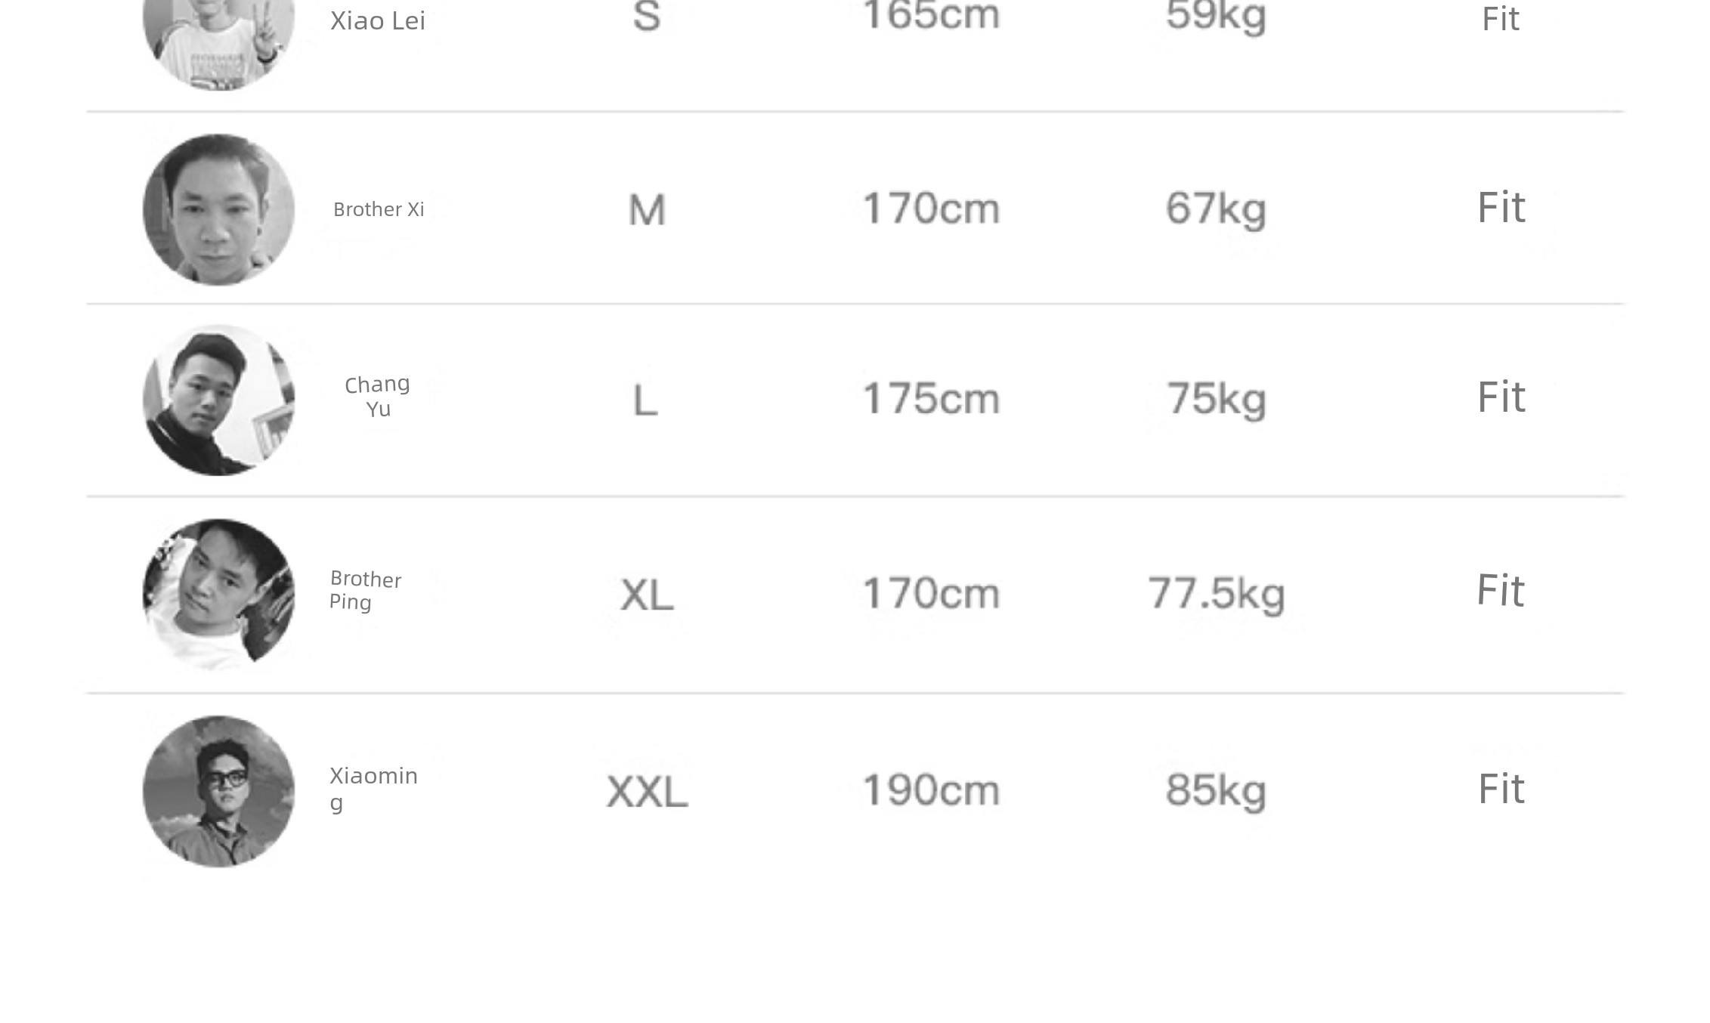Click the XL size cell
The image size is (1710, 1023).
[x=647, y=595]
